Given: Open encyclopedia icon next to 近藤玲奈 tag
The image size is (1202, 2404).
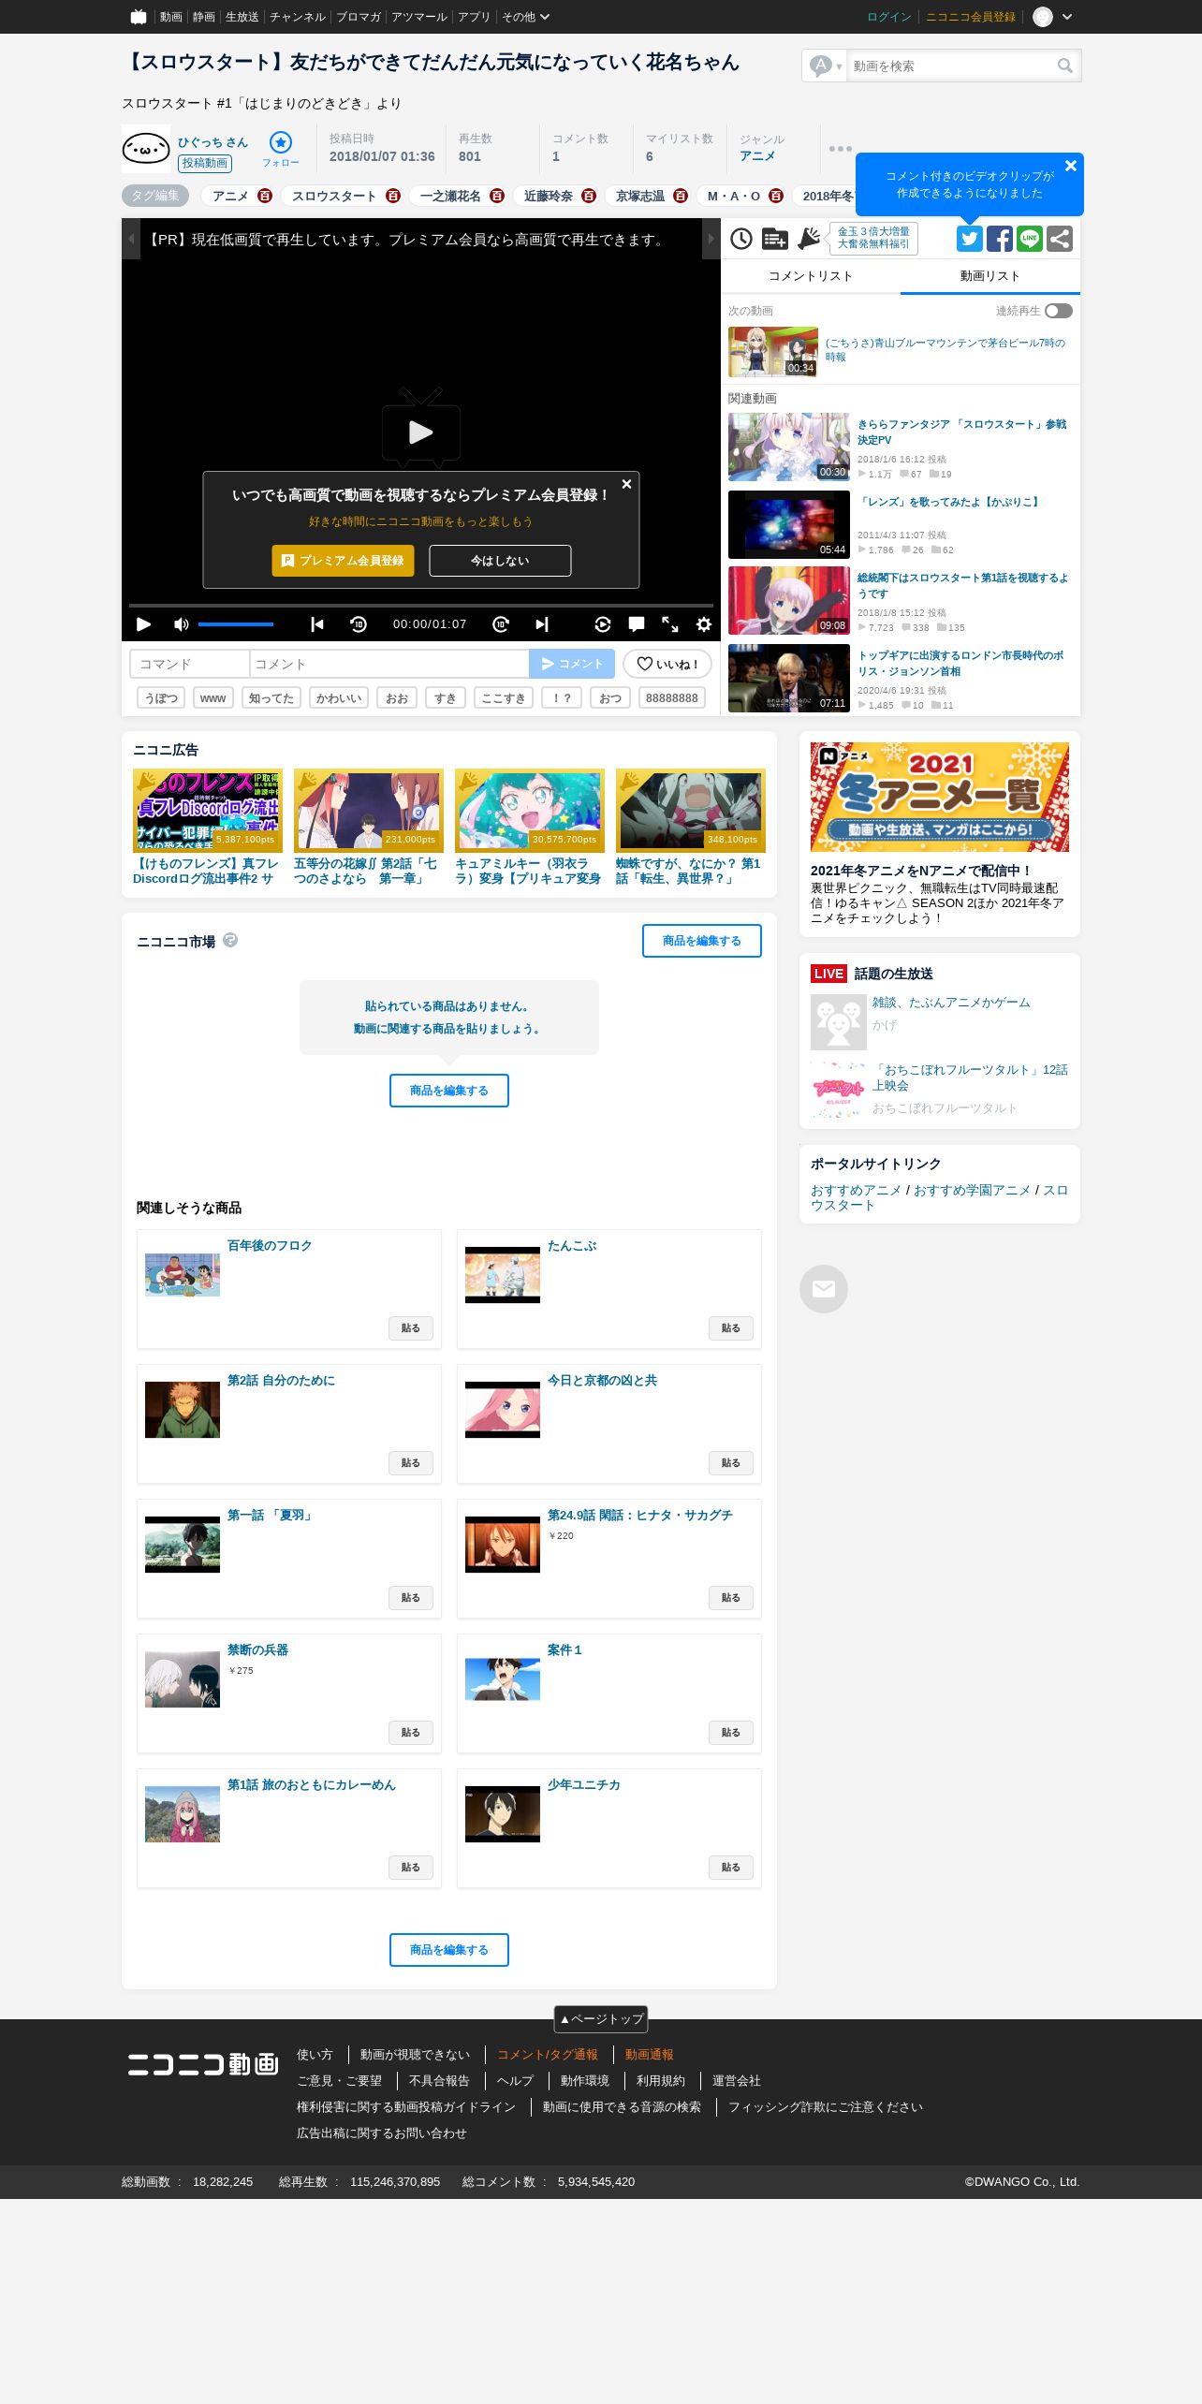Looking at the screenshot, I should pyautogui.click(x=589, y=196).
